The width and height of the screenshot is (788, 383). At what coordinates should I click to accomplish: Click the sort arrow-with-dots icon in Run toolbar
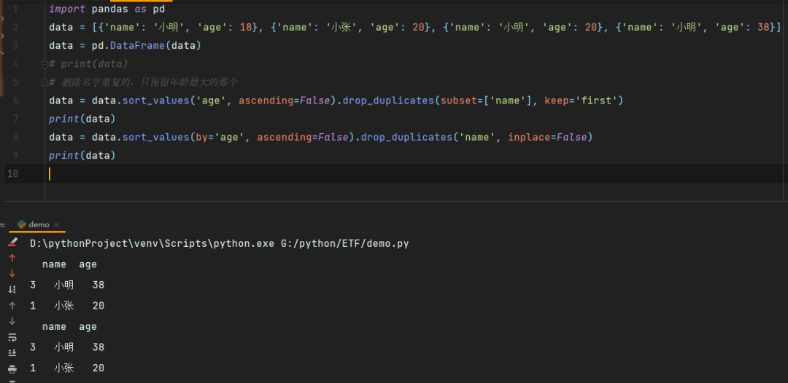click(12, 289)
